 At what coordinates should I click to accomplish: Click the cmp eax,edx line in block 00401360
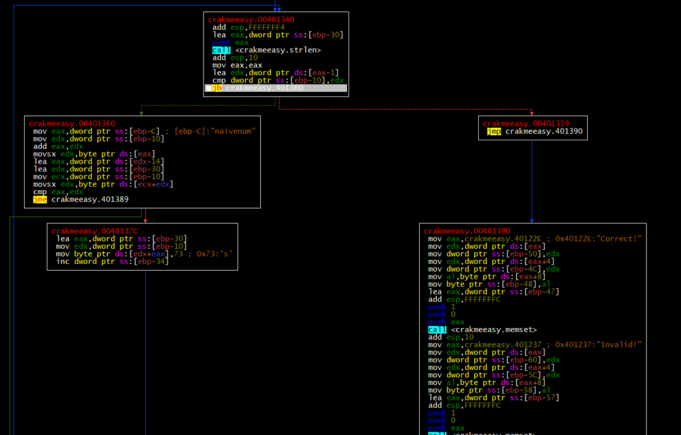59,192
